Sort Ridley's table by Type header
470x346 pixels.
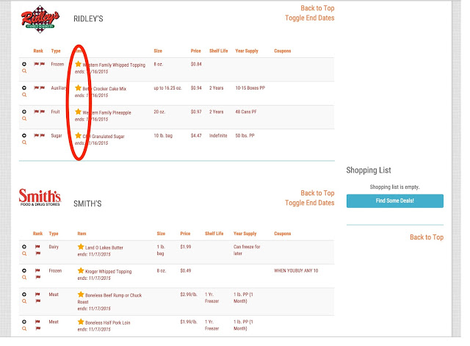coord(56,51)
